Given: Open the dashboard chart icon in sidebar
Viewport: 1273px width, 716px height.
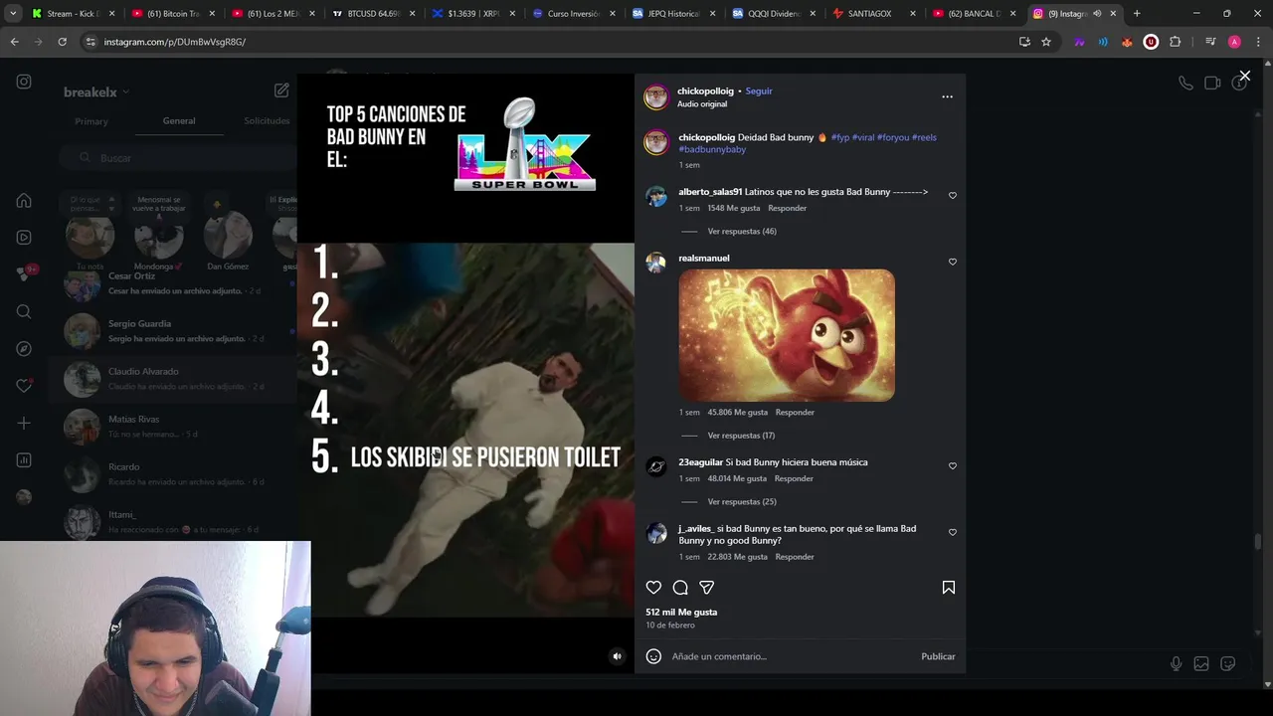Looking at the screenshot, I should [24, 460].
